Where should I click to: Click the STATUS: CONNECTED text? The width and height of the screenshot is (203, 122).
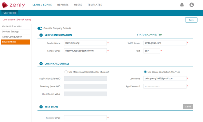(x=150, y=35)
